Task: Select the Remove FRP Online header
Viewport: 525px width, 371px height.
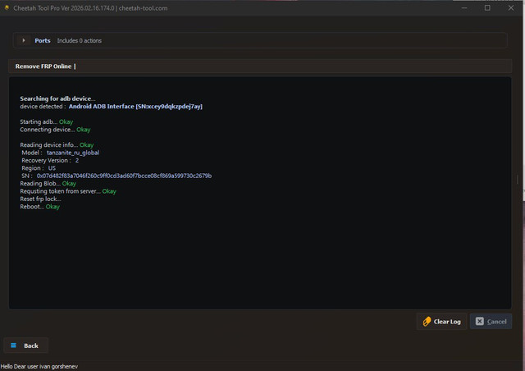Action: pyautogui.click(x=45, y=66)
